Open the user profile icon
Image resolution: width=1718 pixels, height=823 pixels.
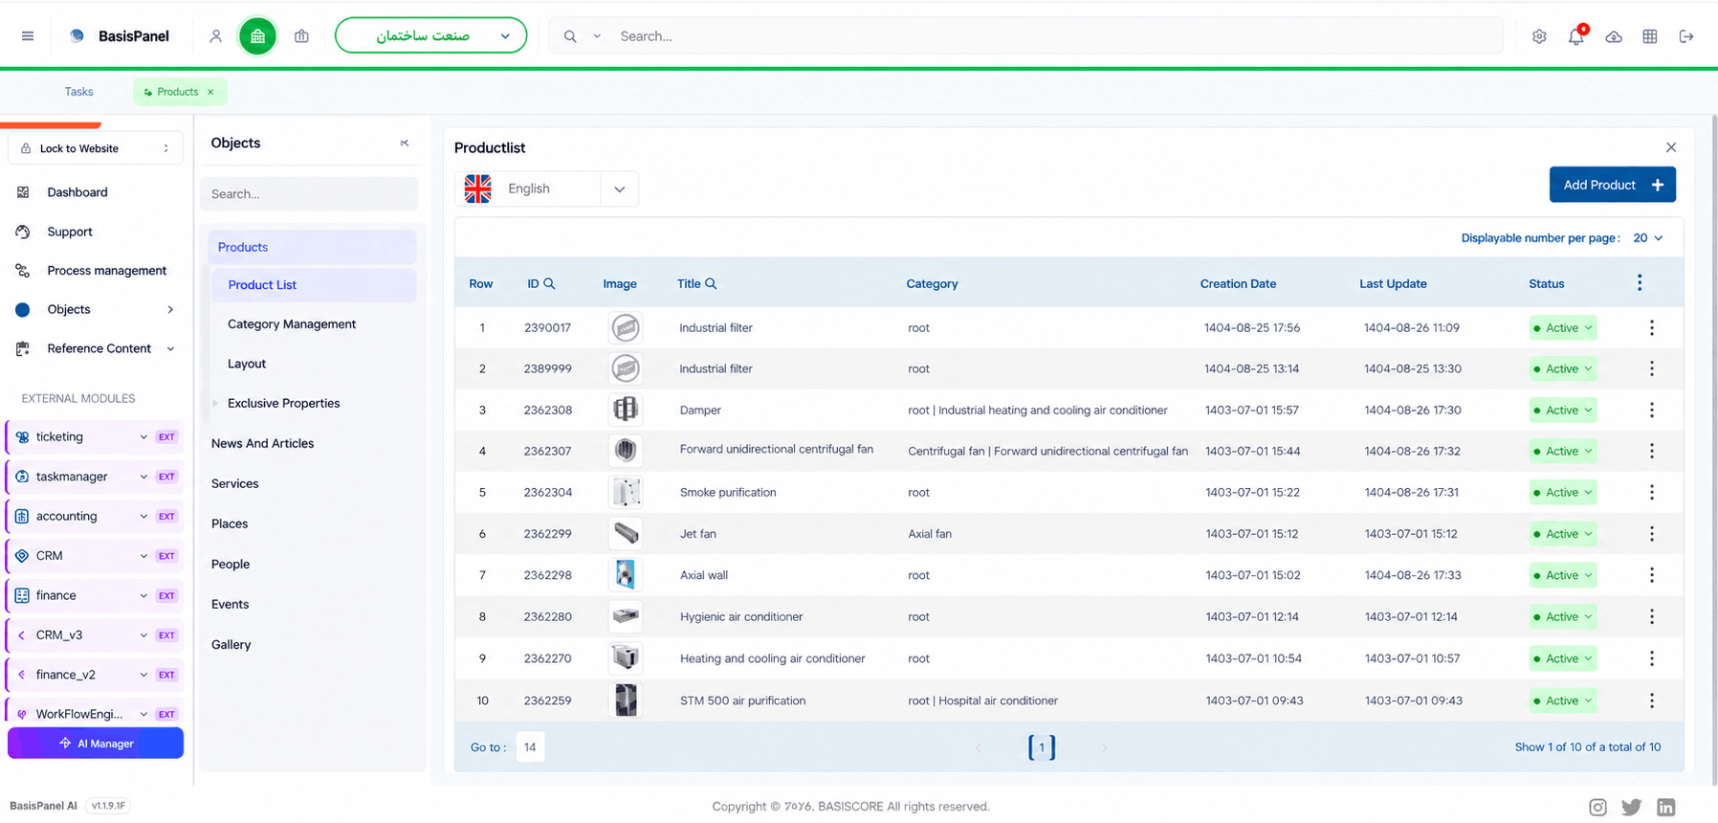[x=215, y=36]
